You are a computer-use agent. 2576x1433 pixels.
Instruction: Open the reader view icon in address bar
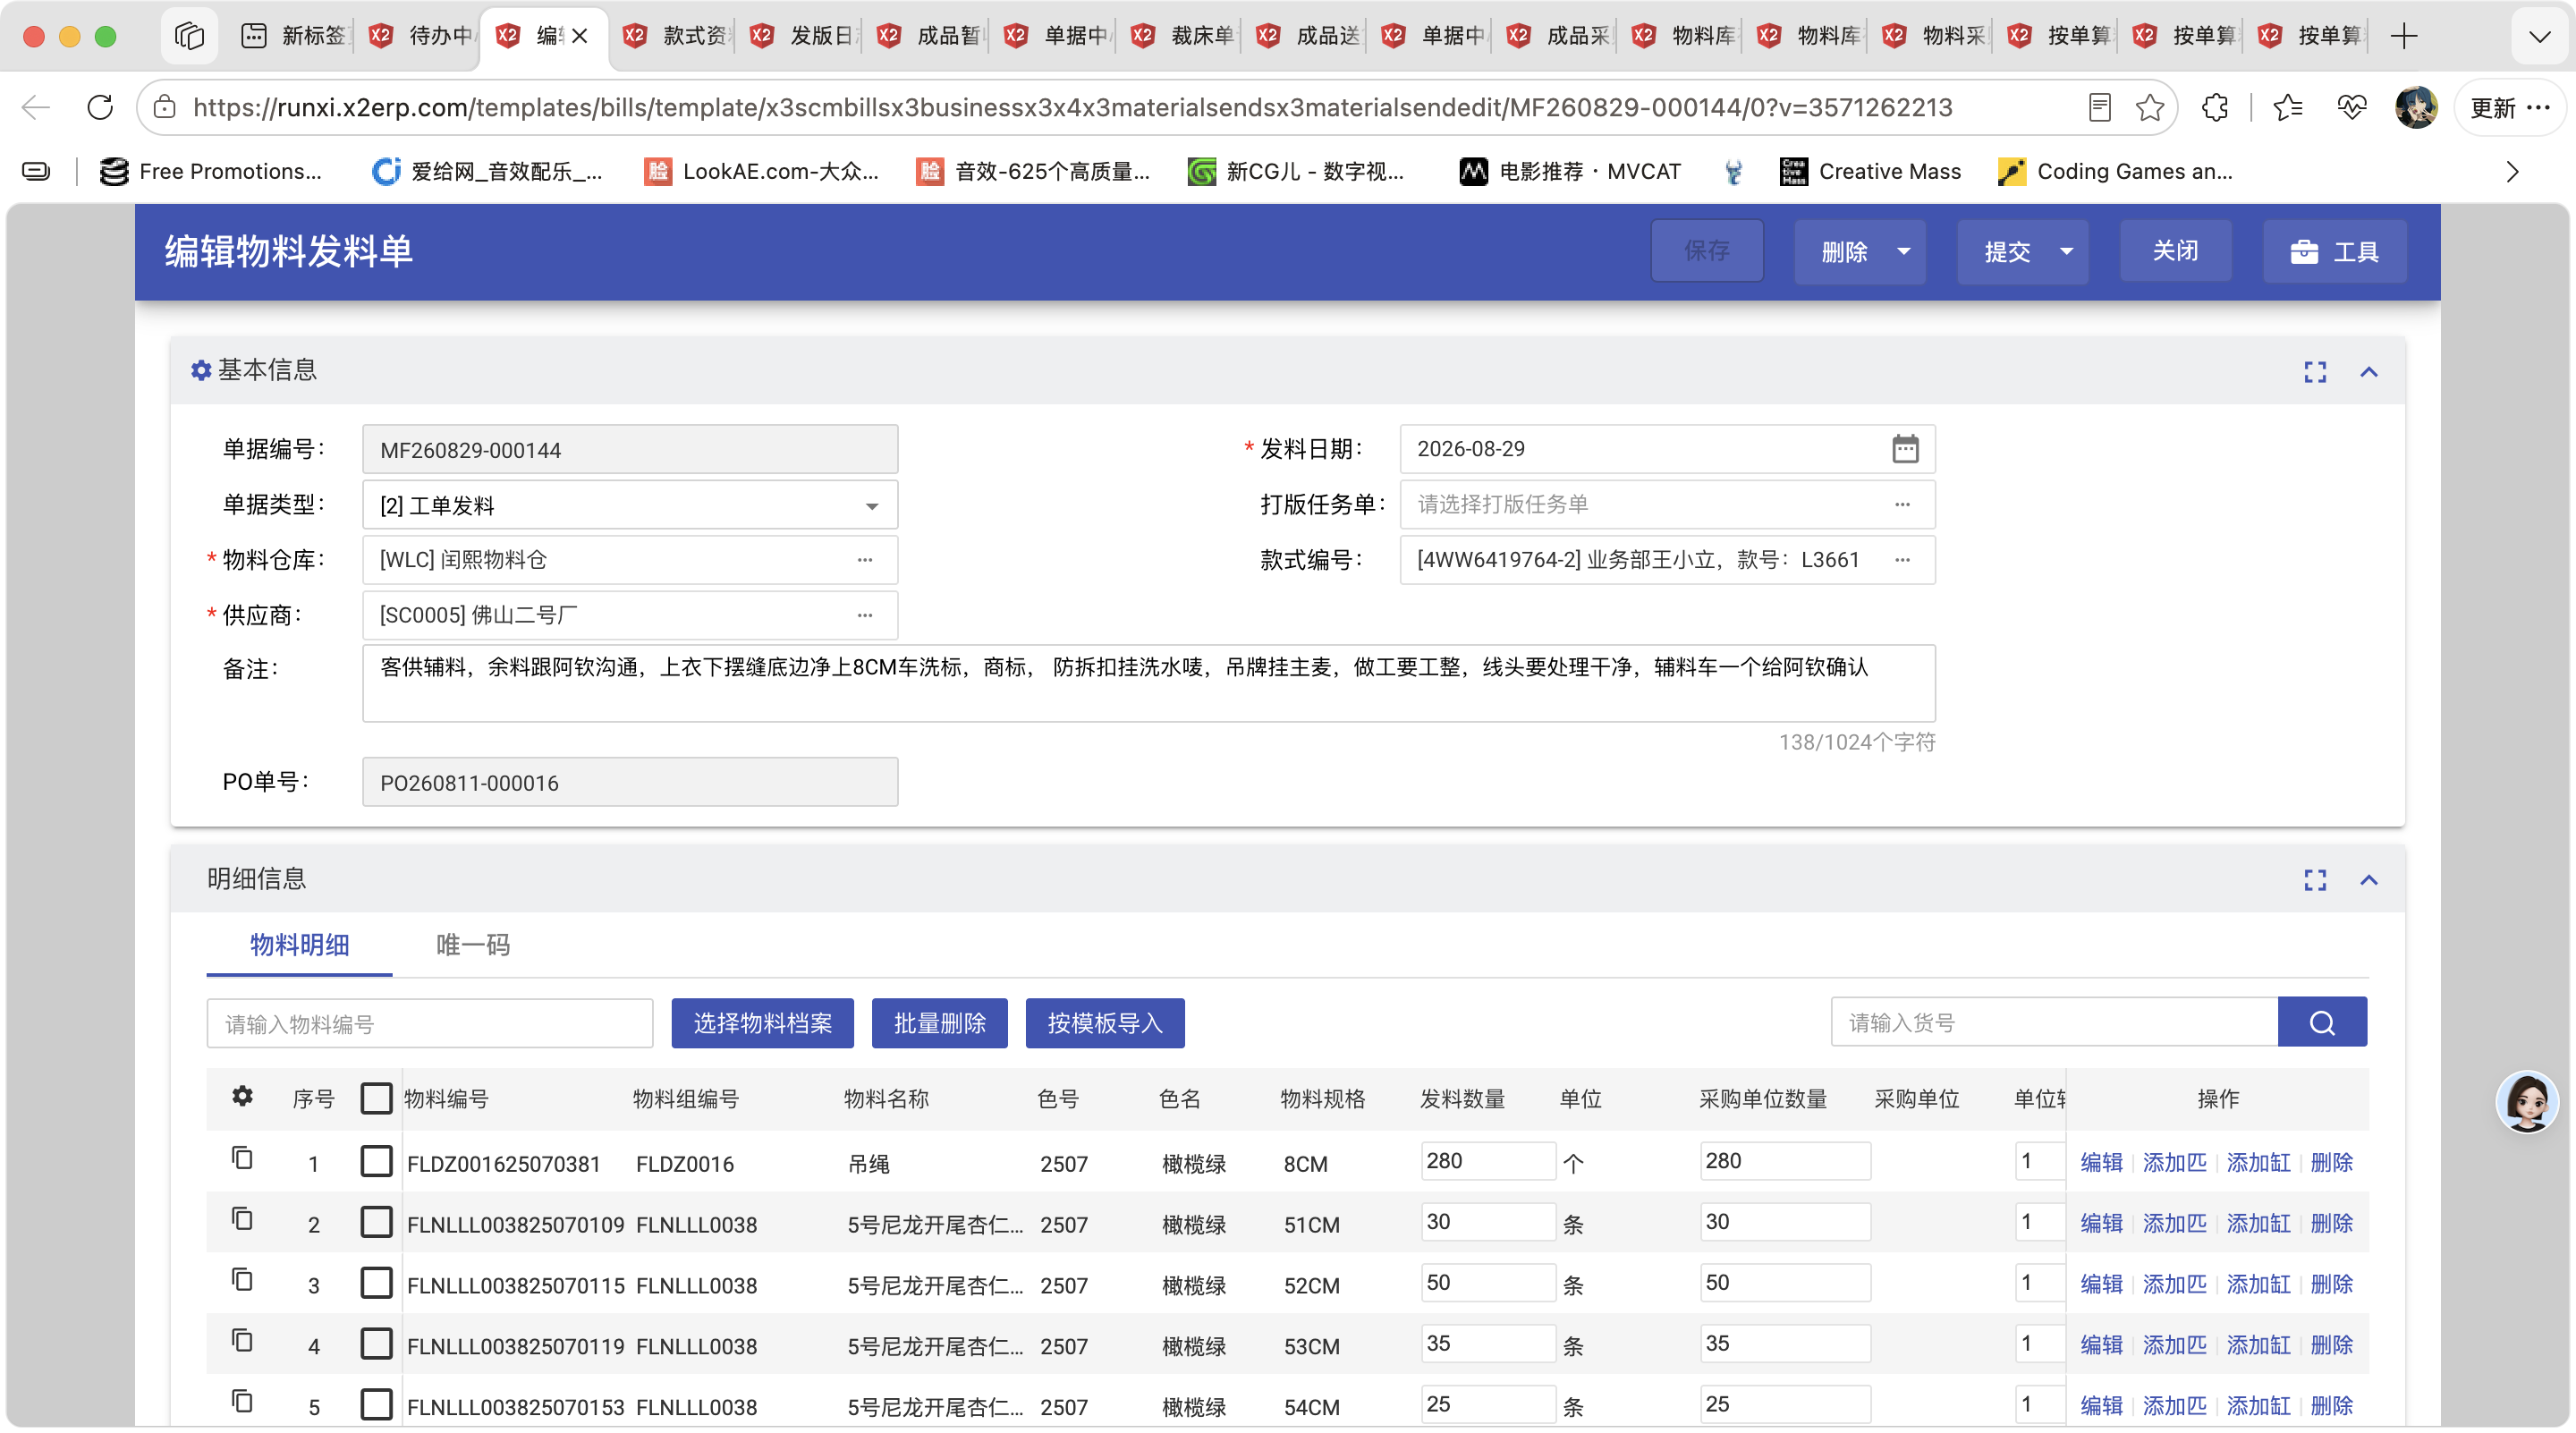pos(2099,107)
